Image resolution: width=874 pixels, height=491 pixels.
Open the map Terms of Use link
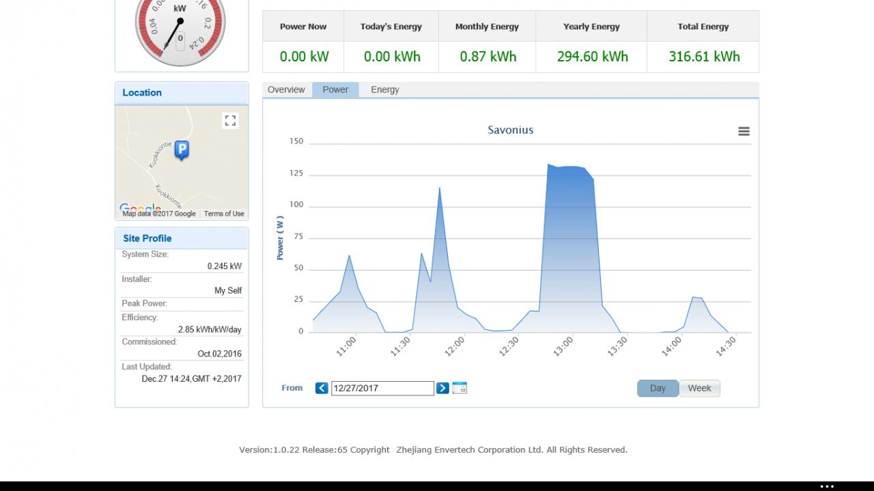[224, 214]
